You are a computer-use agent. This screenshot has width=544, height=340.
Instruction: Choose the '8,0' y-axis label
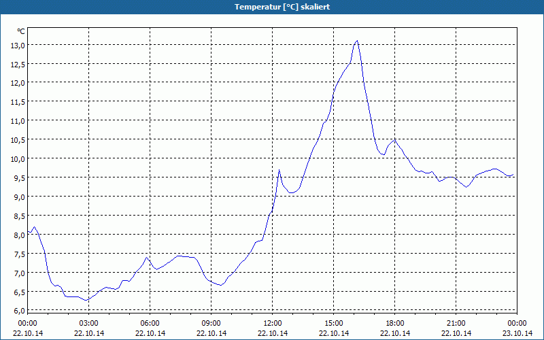pyautogui.click(x=20, y=235)
